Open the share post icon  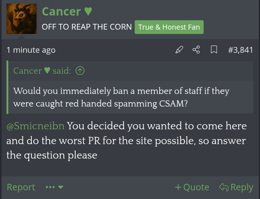click(x=196, y=50)
